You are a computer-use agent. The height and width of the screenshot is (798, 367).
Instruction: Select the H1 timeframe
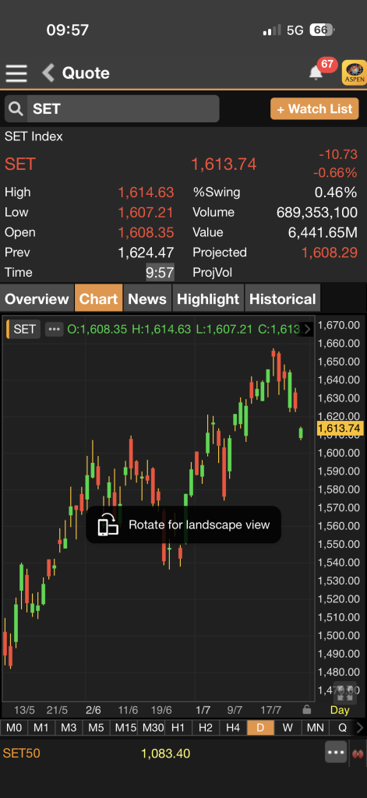178,728
